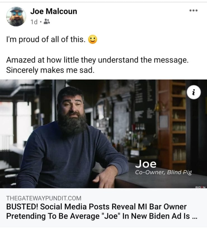This screenshot has width=207, height=228.
Task: Select the 'I'm proud of all of this' text
Action: pyautogui.click(x=46, y=39)
